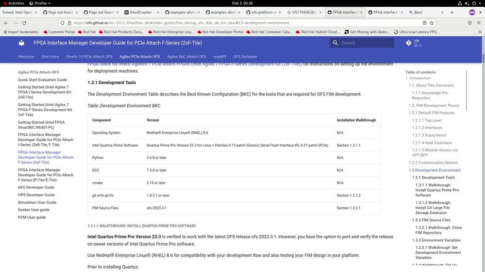The height and width of the screenshot is (272, 485).
Task: Go forward with the browser forward arrow
Action: [15, 23]
